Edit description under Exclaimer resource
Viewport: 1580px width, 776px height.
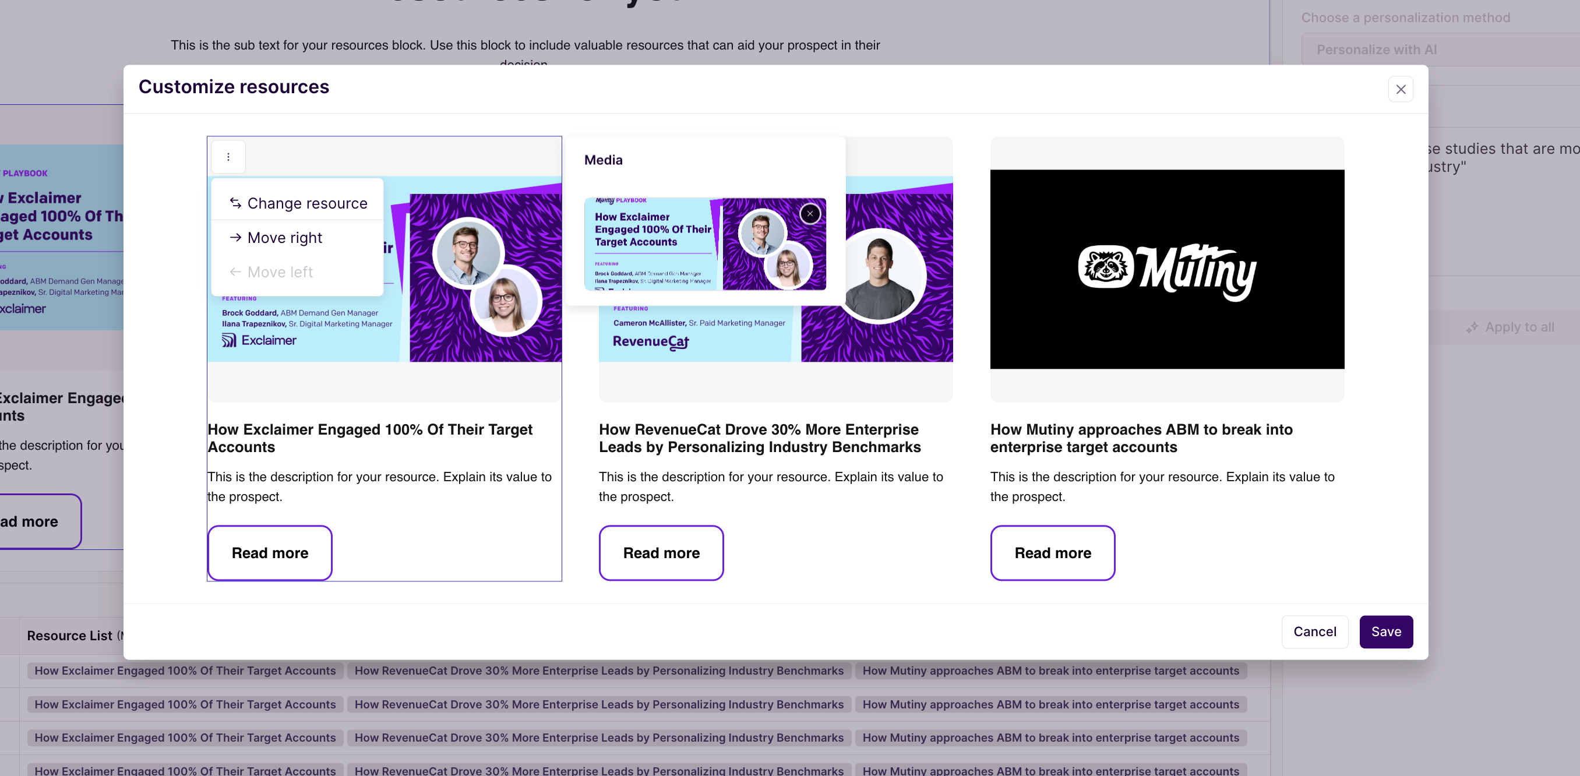point(380,486)
